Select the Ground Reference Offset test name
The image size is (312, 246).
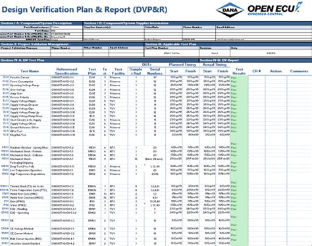pyautogui.click(x=24, y=128)
